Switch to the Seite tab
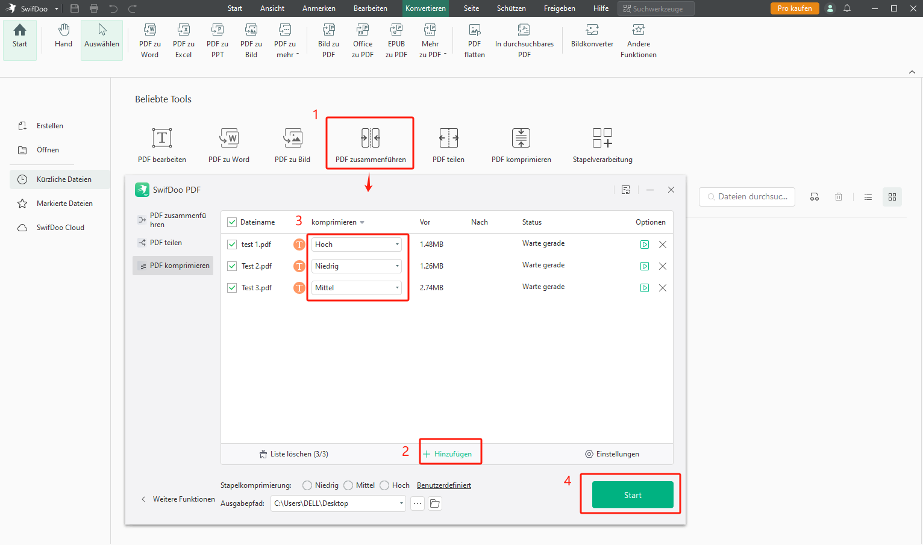The width and height of the screenshot is (923, 545). [472, 8]
